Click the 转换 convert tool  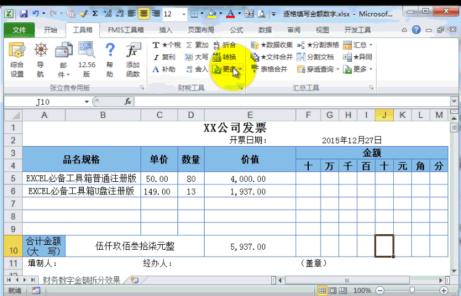tap(224, 57)
